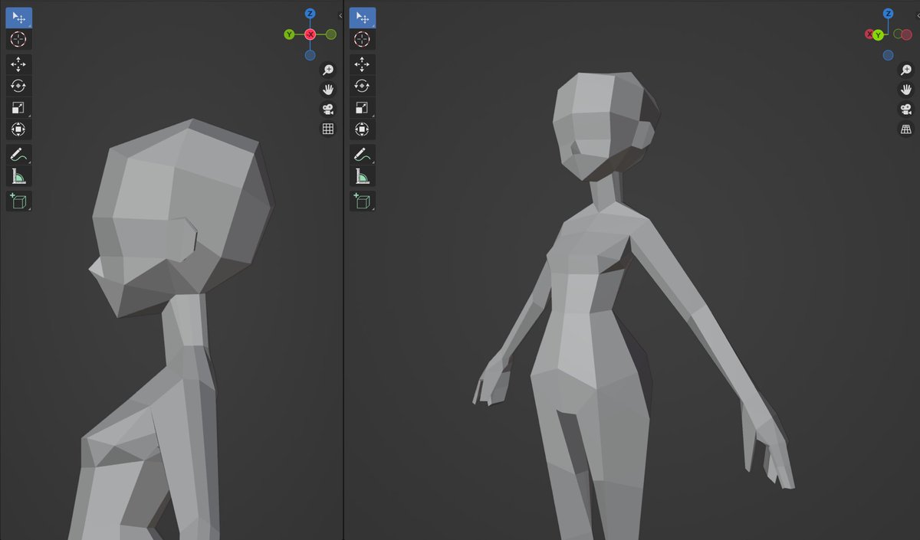Toggle camera view in right viewport
Screen dimensions: 920x540
[905, 110]
